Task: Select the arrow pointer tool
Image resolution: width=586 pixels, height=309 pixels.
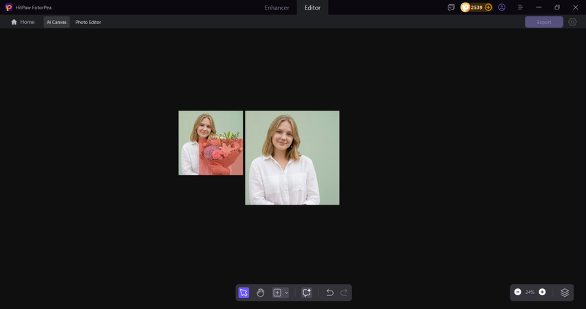Action: click(x=243, y=293)
